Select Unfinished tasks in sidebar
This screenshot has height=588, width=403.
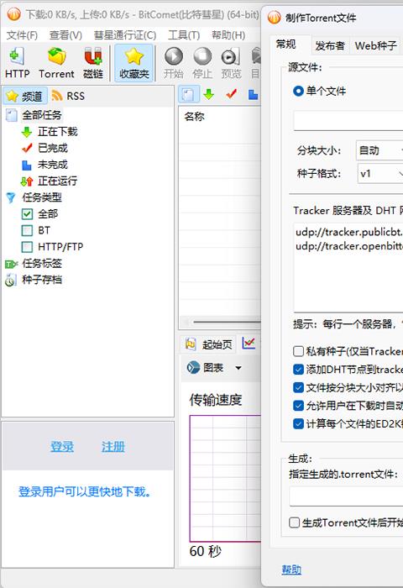coord(45,165)
